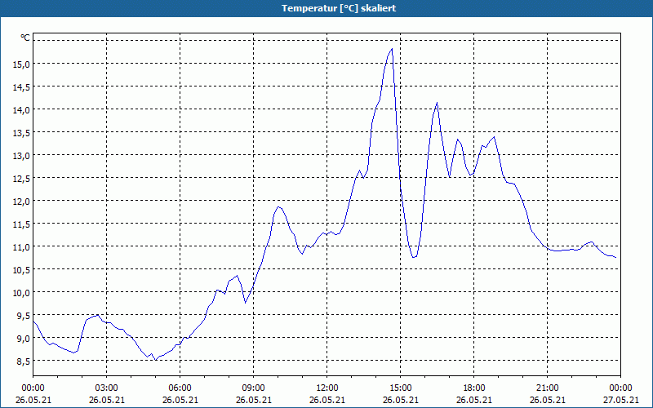
Task: Click the highest peak of the blue curve
Action: coord(392,49)
